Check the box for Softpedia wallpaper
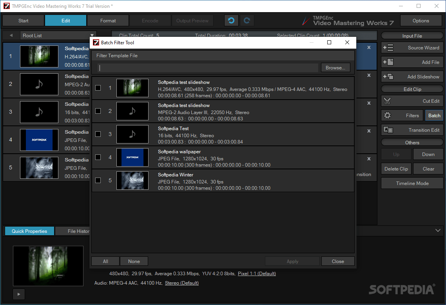This screenshot has height=305, width=446. (98, 157)
